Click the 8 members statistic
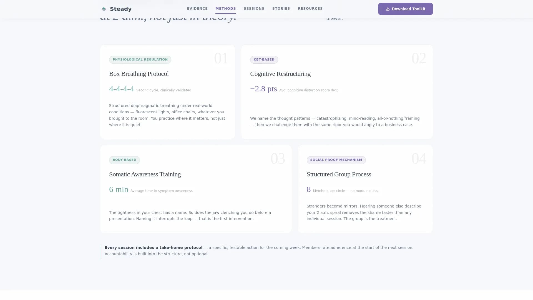Image resolution: width=533 pixels, height=300 pixels. (x=309, y=189)
